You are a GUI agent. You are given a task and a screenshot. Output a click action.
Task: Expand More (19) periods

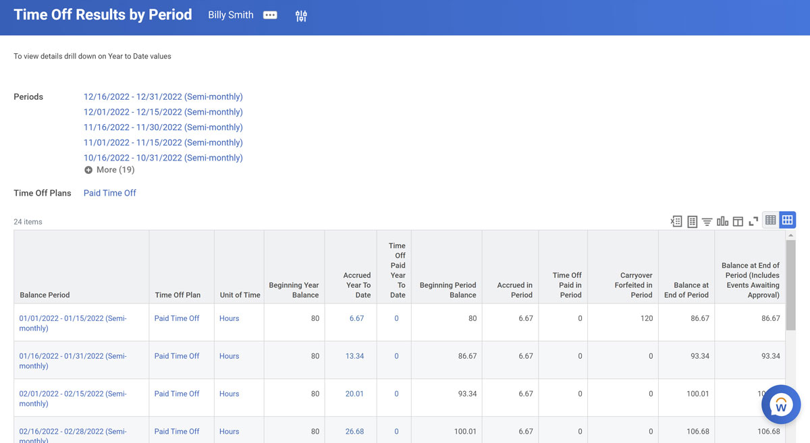coord(109,170)
